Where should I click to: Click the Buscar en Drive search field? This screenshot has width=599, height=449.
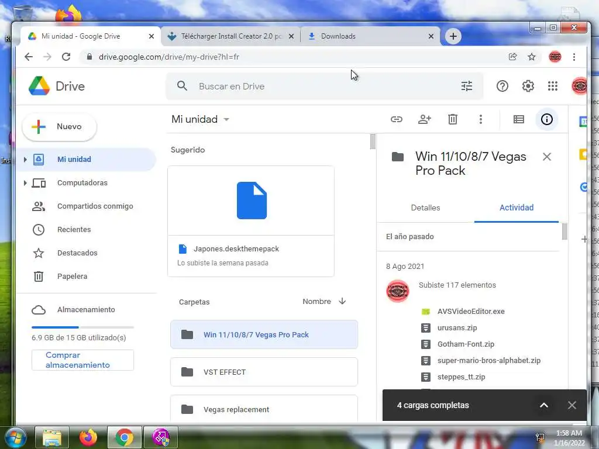325,87
